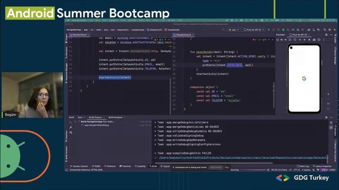
Task: Open the error file path link in build output
Action: (x=243, y=158)
